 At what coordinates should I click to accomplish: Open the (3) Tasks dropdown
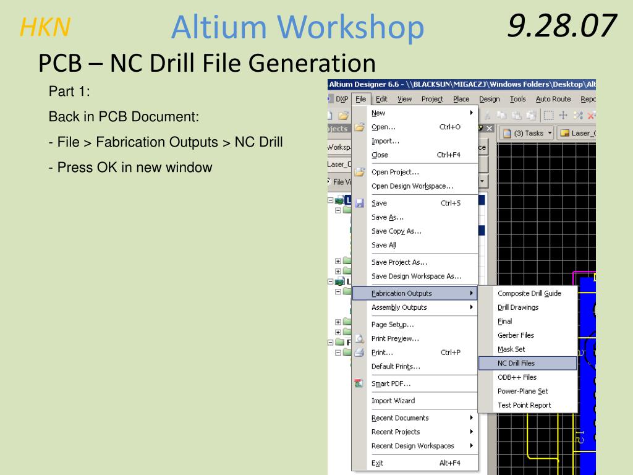(x=527, y=134)
